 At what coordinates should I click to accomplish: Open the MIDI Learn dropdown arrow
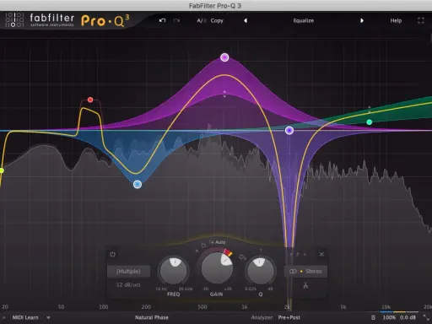(48, 318)
